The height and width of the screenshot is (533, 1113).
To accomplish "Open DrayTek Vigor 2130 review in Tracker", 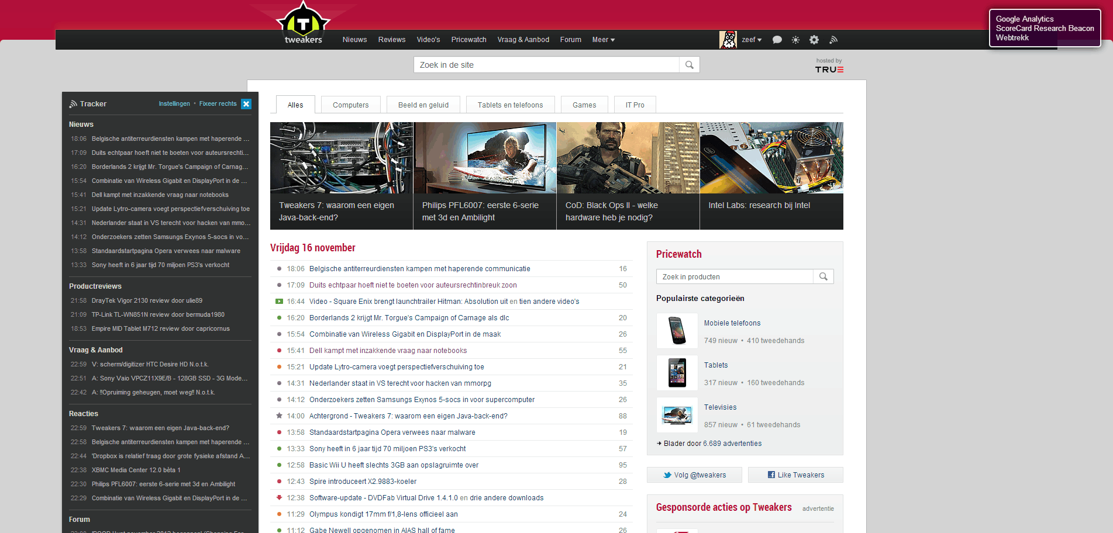I will [x=147, y=300].
